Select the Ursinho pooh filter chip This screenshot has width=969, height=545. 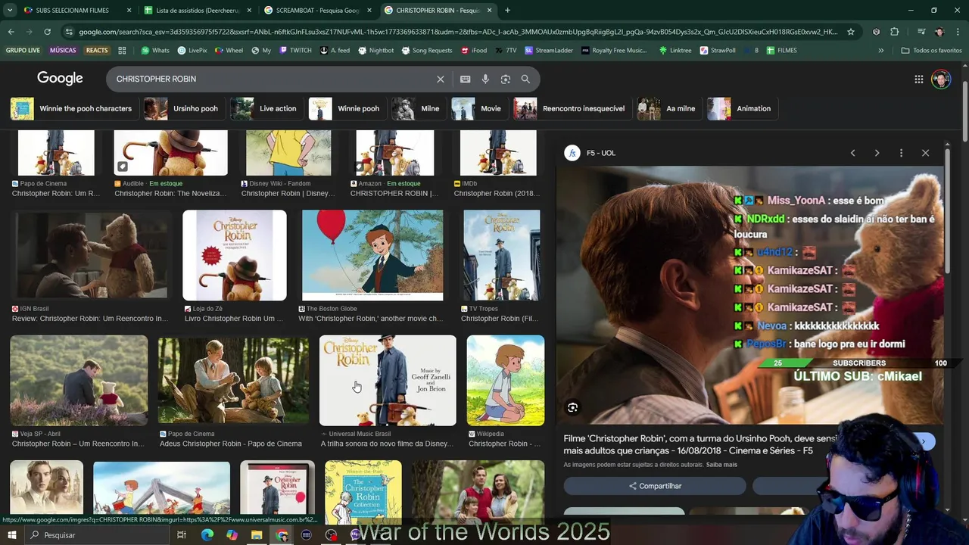point(184,108)
